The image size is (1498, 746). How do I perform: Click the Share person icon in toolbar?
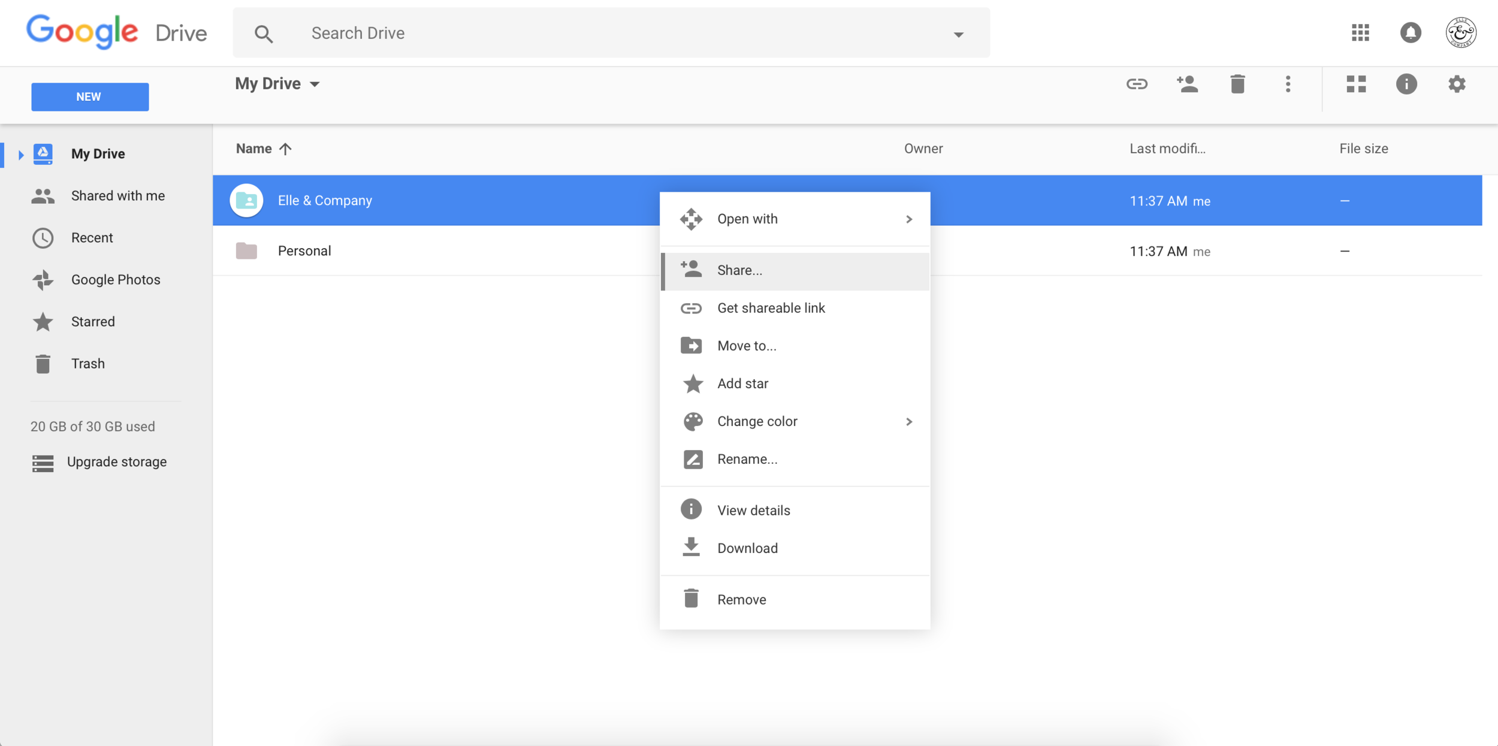pyautogui.click(x=1188, y=84)
